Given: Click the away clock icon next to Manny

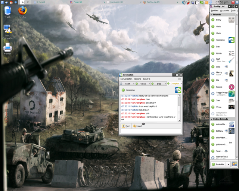Looking at the screenshot, I should coord(213,73).
